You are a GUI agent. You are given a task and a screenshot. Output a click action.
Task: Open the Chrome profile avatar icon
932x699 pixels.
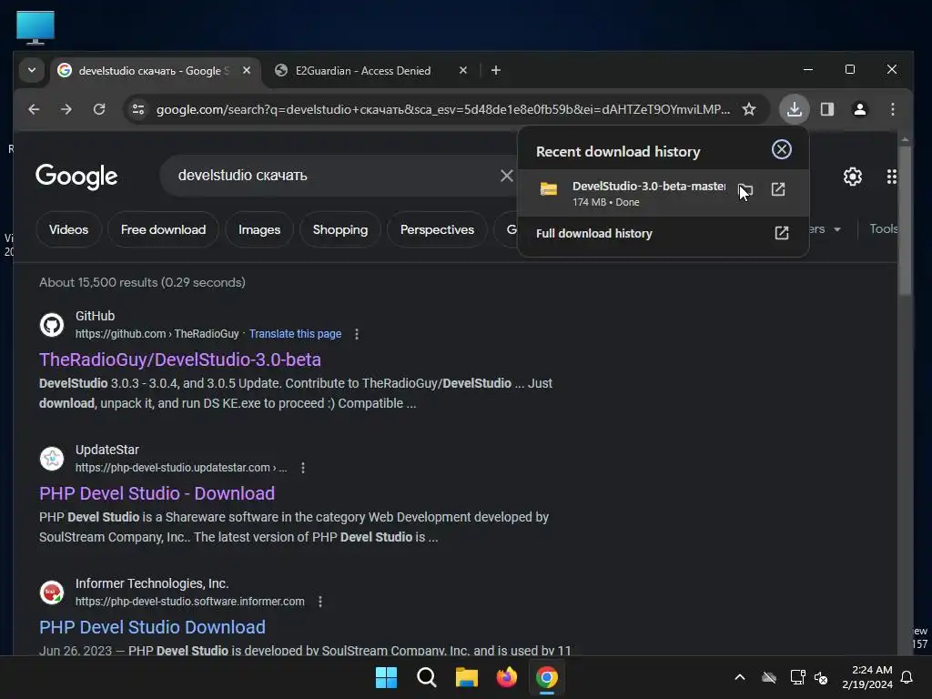point(859,109)
